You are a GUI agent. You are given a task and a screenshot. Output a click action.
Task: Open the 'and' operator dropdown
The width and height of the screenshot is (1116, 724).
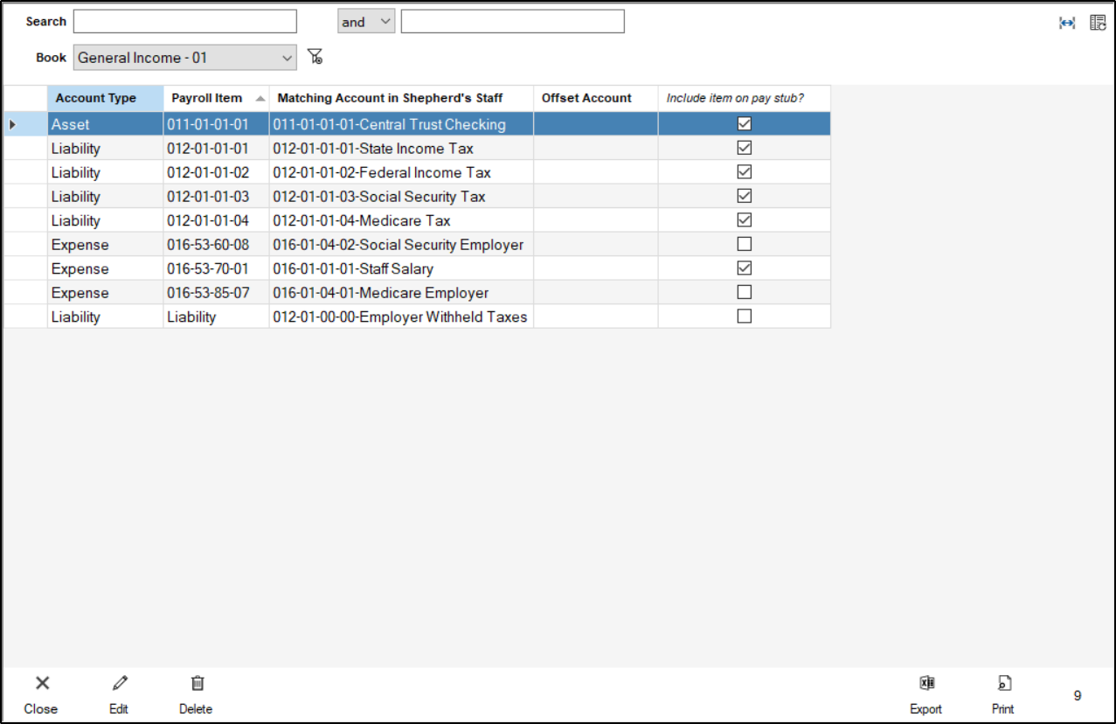(x=365, y=21)
